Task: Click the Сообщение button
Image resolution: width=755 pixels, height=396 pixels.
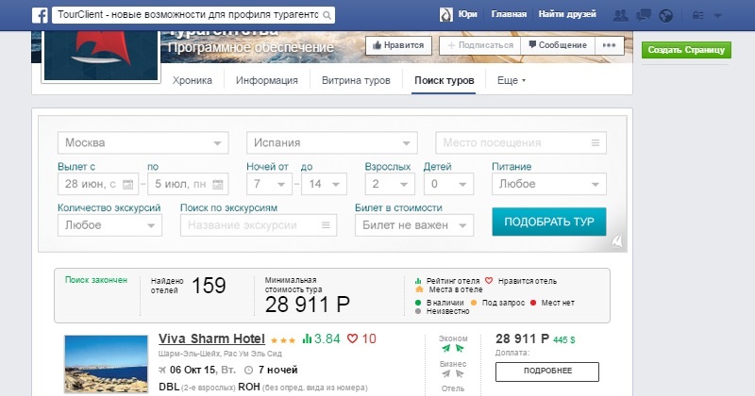Action: tap(558, 45)
